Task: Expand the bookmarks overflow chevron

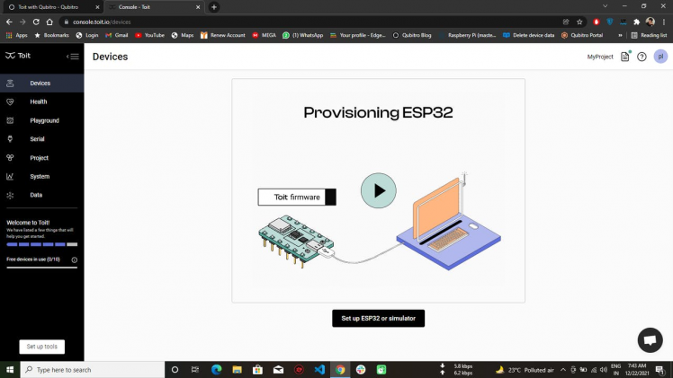Action: point(620,35)
